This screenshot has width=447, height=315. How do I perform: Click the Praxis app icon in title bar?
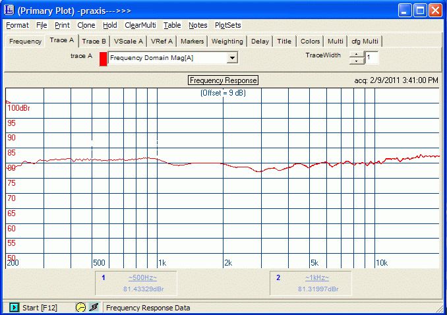pyautogui.click(x=9, y=10)
